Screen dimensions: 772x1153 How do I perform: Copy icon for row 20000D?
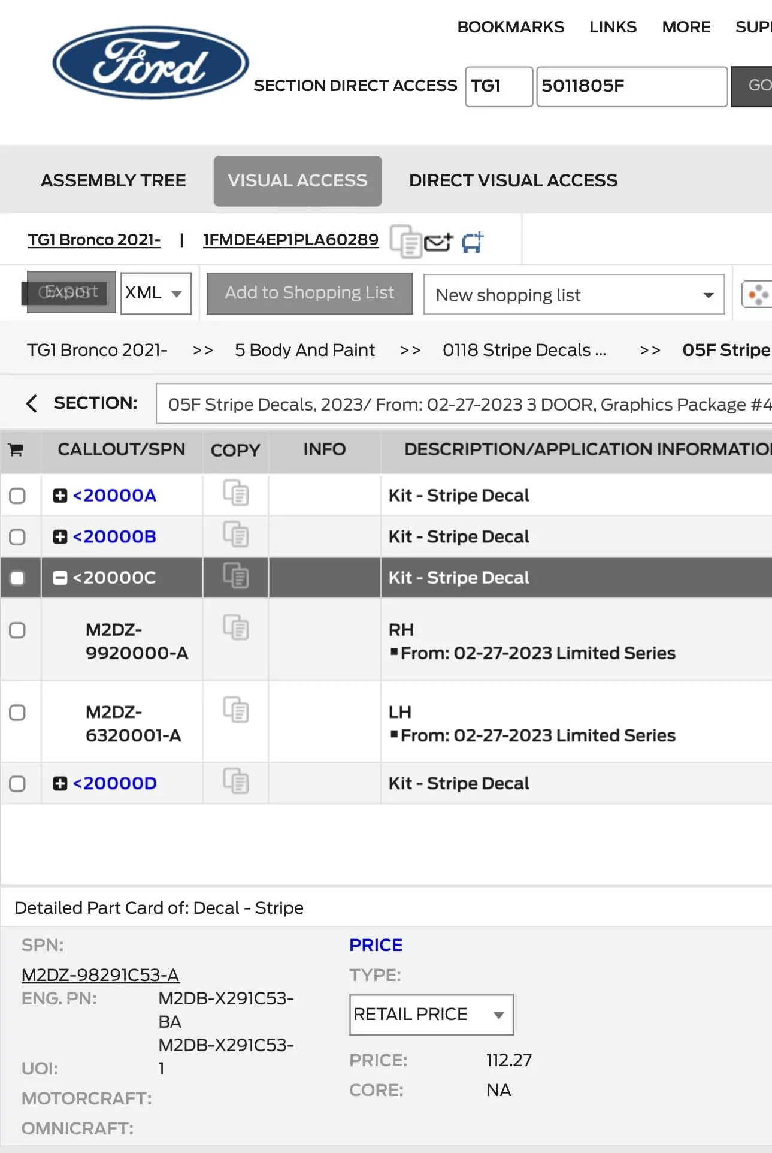[x=236, y=781]
